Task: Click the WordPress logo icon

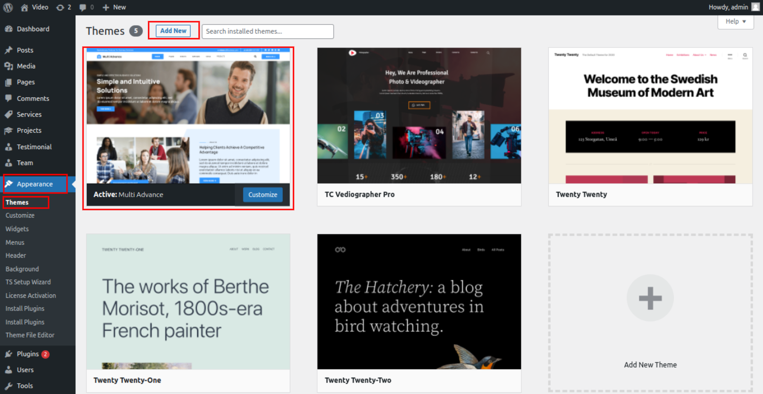Action: tap(8, 7)
